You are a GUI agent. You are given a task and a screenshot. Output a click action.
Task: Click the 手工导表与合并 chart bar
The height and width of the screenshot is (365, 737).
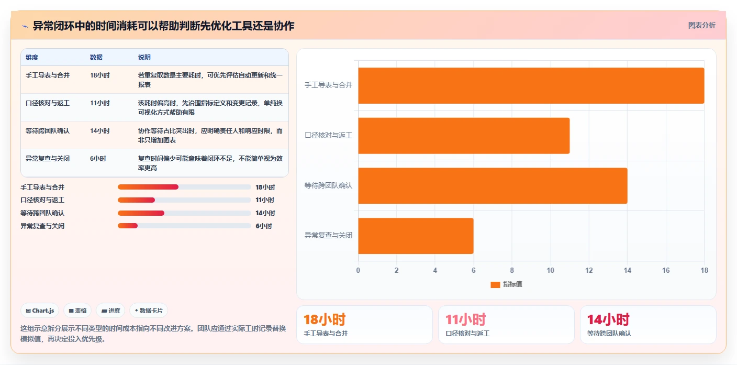(531, 85)
